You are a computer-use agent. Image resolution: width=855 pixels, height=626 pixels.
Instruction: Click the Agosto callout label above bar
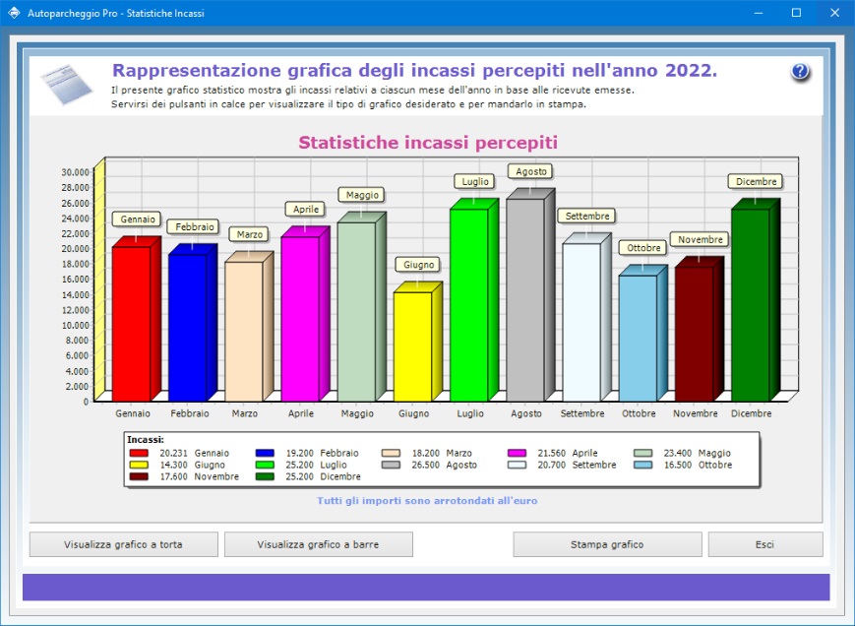pyautogui.click(x=531, y=172)
